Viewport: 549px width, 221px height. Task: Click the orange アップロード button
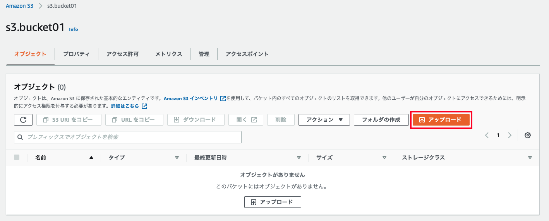(x=441, y=120)
